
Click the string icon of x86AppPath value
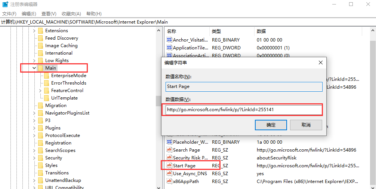[x=169, y=181]
